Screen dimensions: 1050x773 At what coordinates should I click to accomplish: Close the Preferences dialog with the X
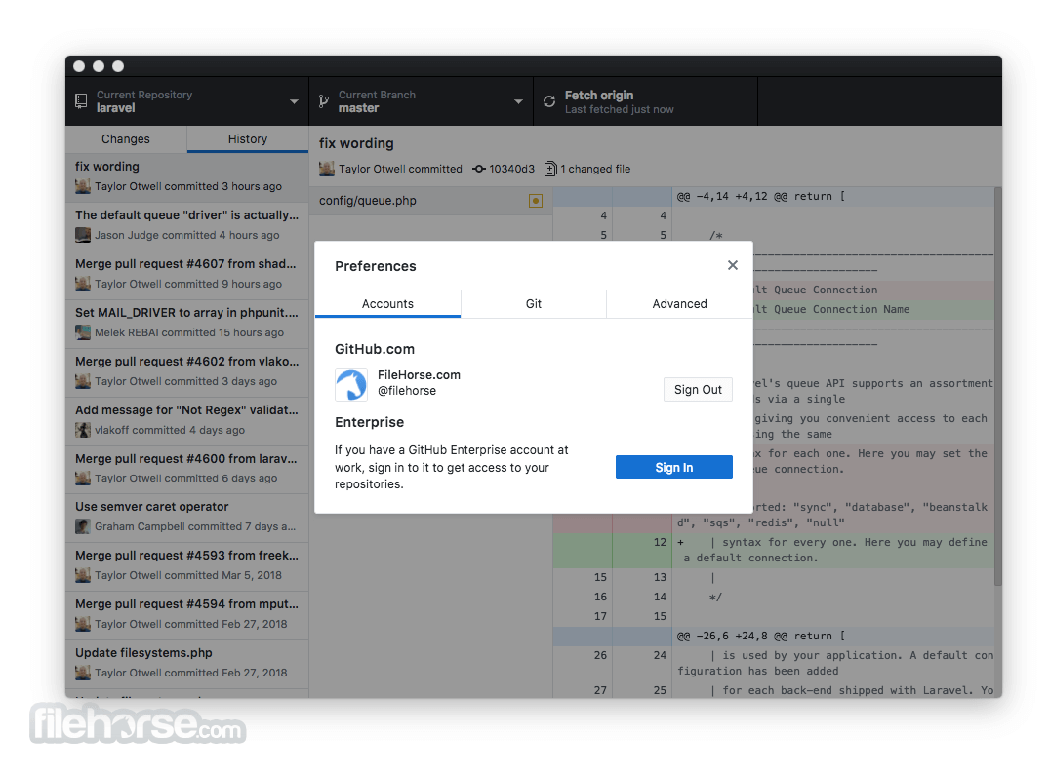pyautogui.click(x=733, y=265)
